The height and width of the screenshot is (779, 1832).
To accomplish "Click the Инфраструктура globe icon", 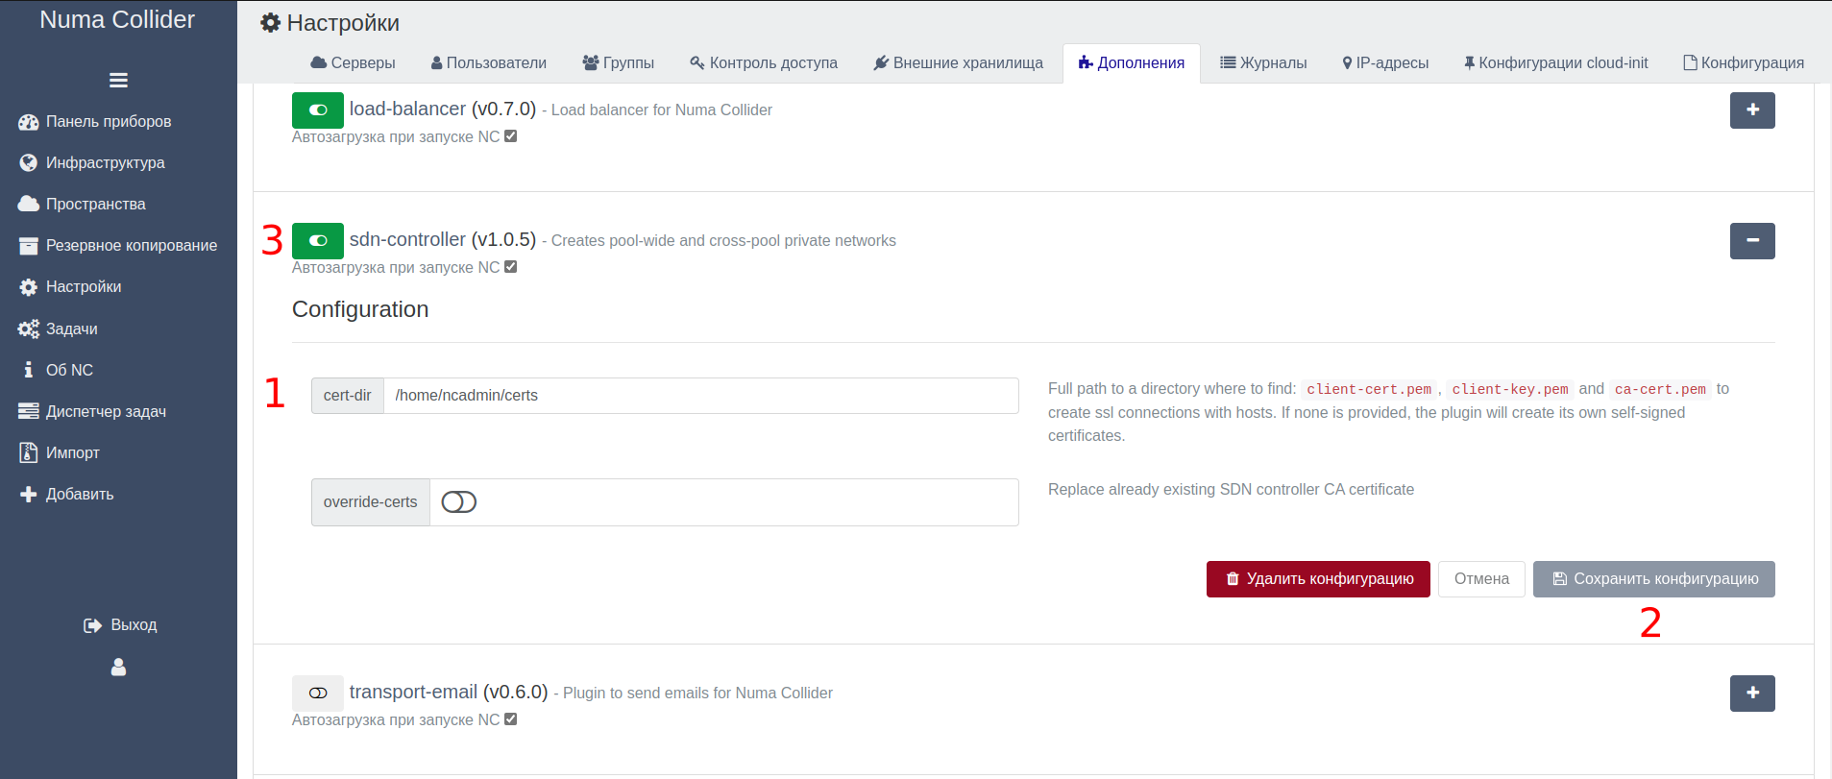I will [29, 163].
